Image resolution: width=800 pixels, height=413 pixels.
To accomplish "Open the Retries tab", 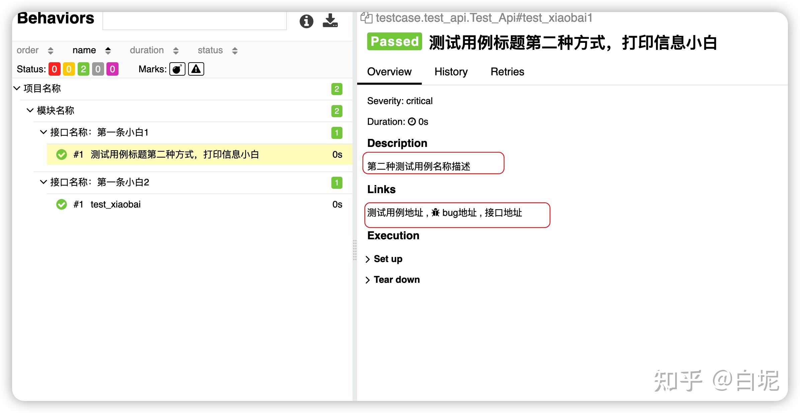I will (x=507, y=72).
